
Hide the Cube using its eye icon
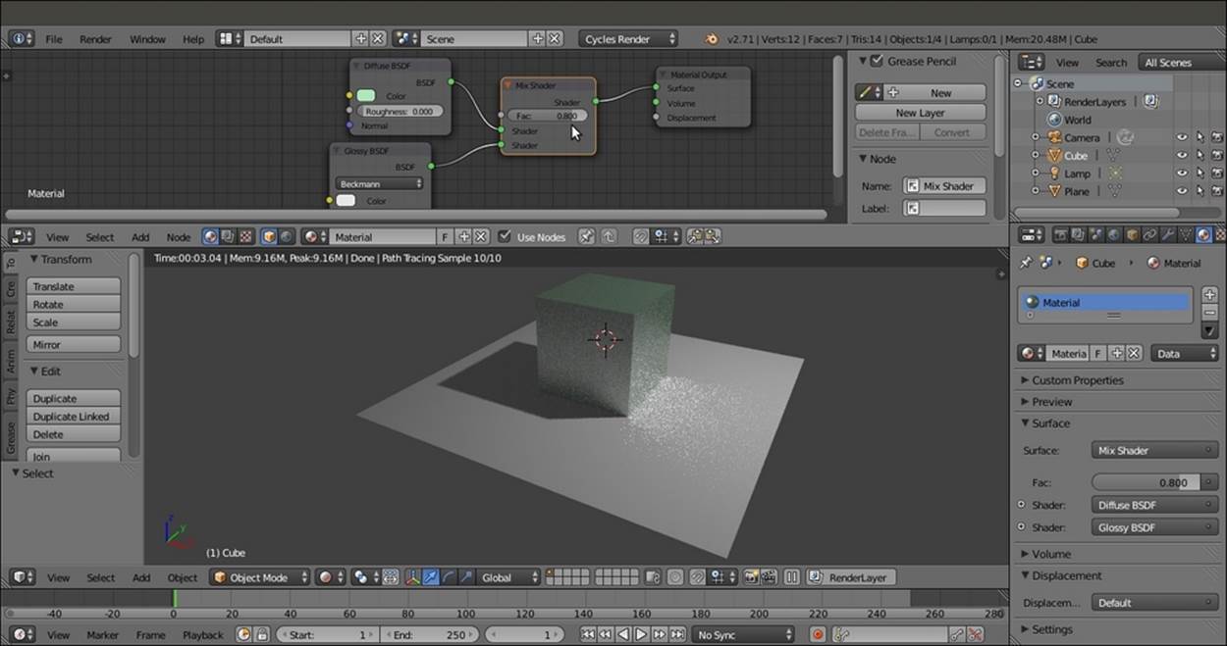coord(1182,155)
